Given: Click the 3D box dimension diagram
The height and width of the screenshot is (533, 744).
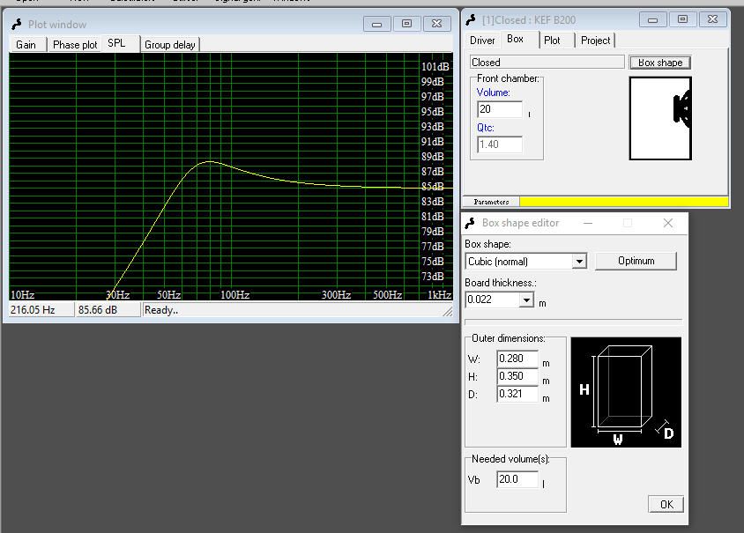Looking at the screenshot, I should 626,392.
